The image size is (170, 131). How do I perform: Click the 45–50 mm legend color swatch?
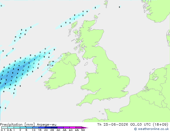tap(79, 128)
